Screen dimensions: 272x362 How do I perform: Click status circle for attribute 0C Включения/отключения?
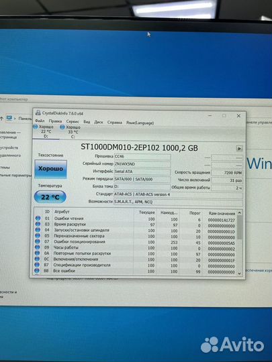point(37,259)
